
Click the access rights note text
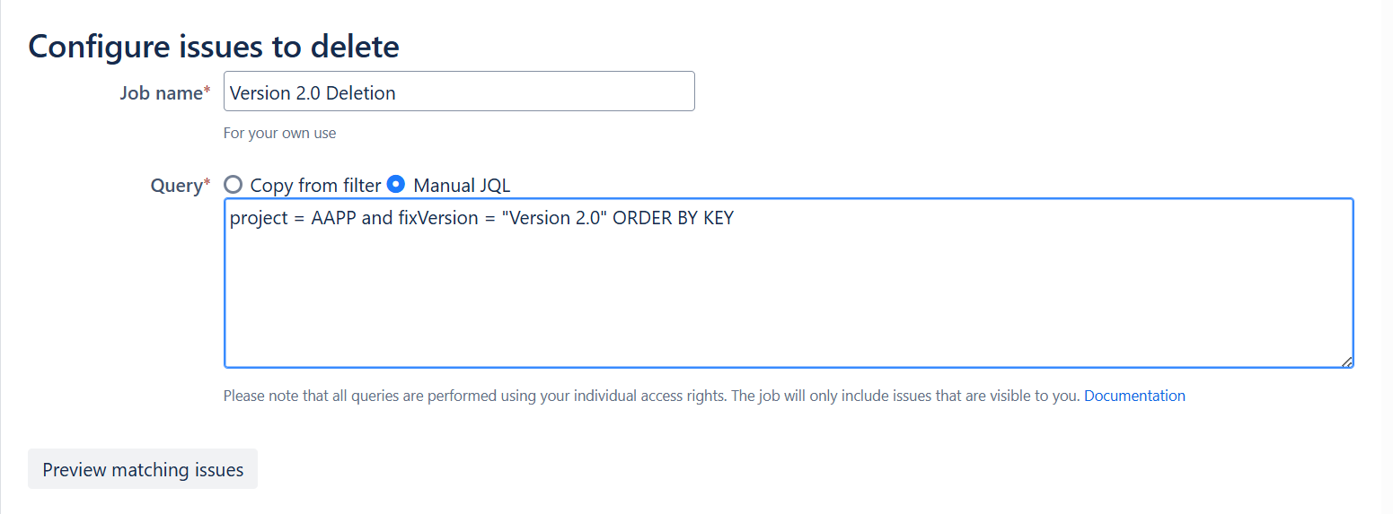(651, 396)
